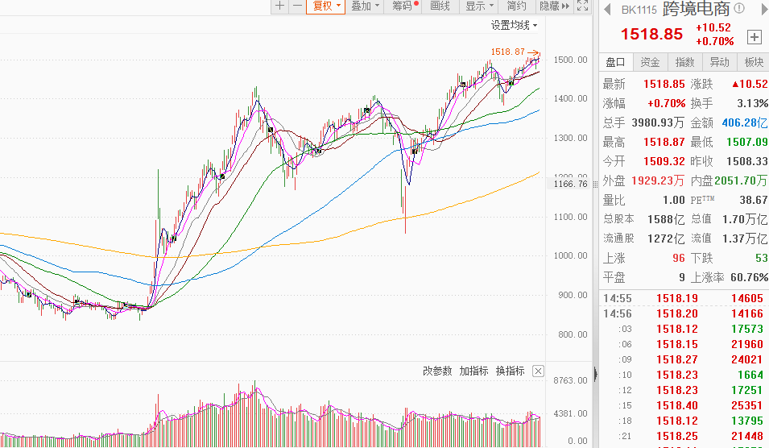Switch to the 板块 tab

click(754, 62)
